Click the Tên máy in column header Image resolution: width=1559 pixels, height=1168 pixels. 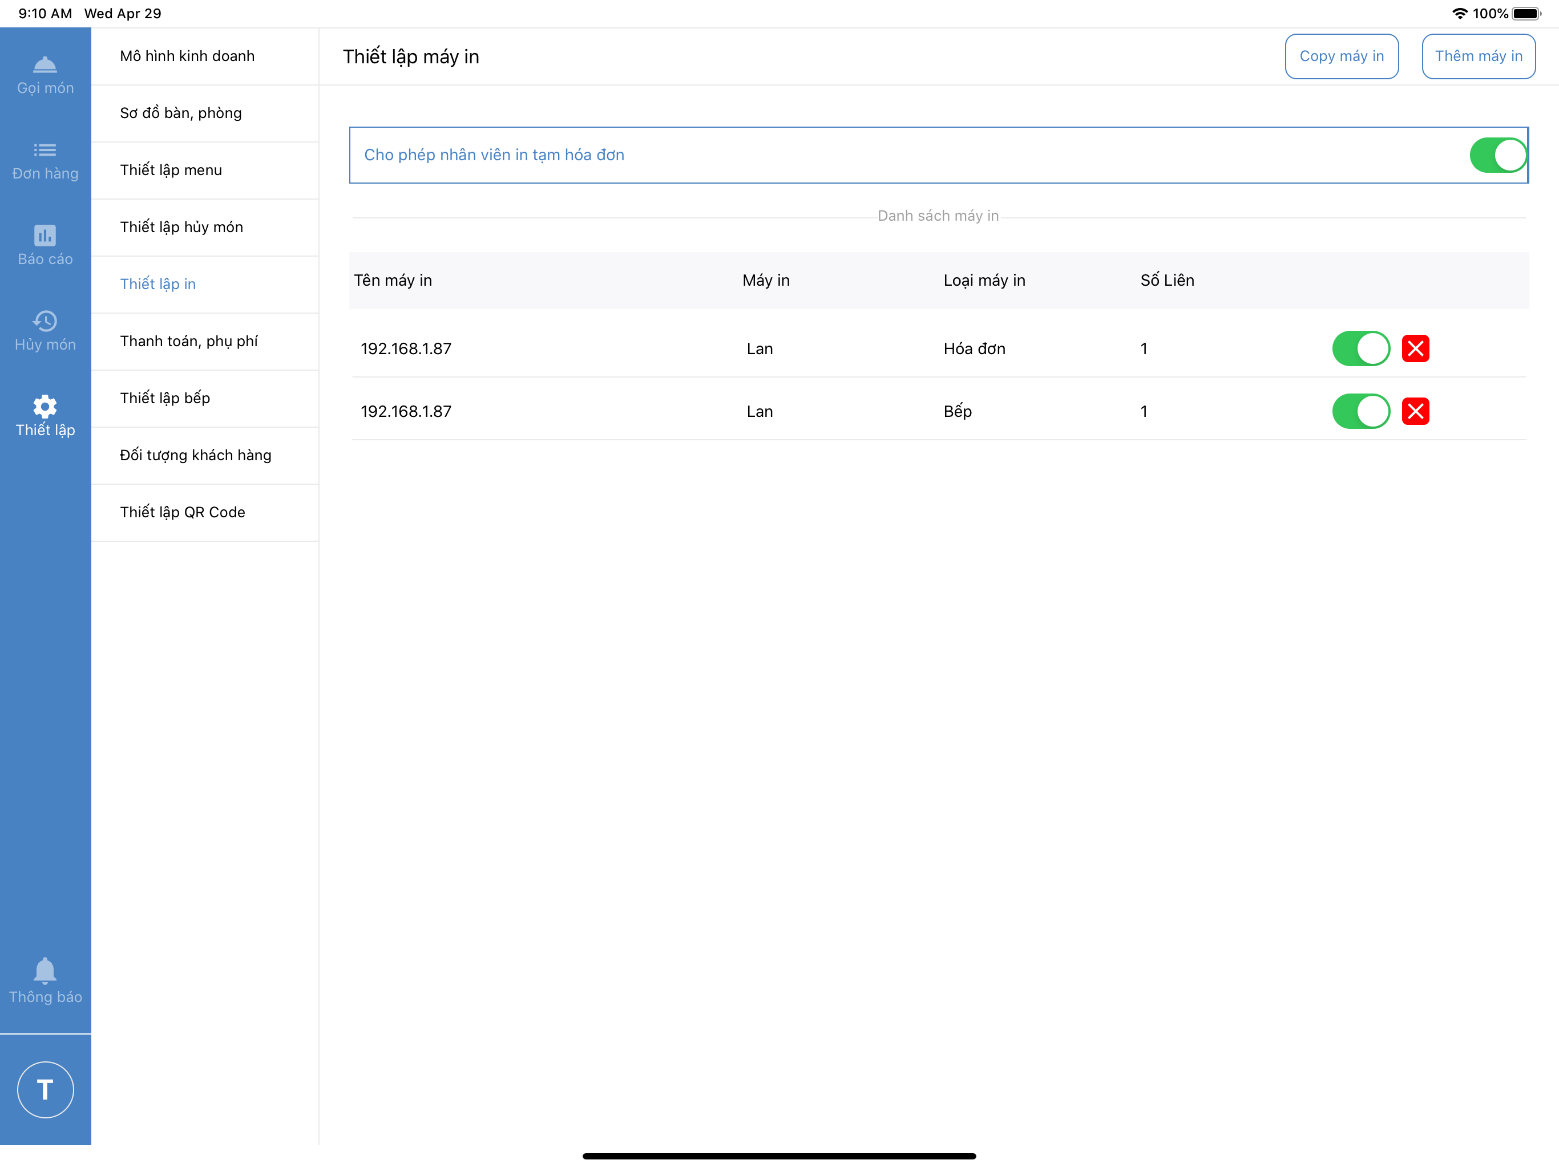coord(393,281)
